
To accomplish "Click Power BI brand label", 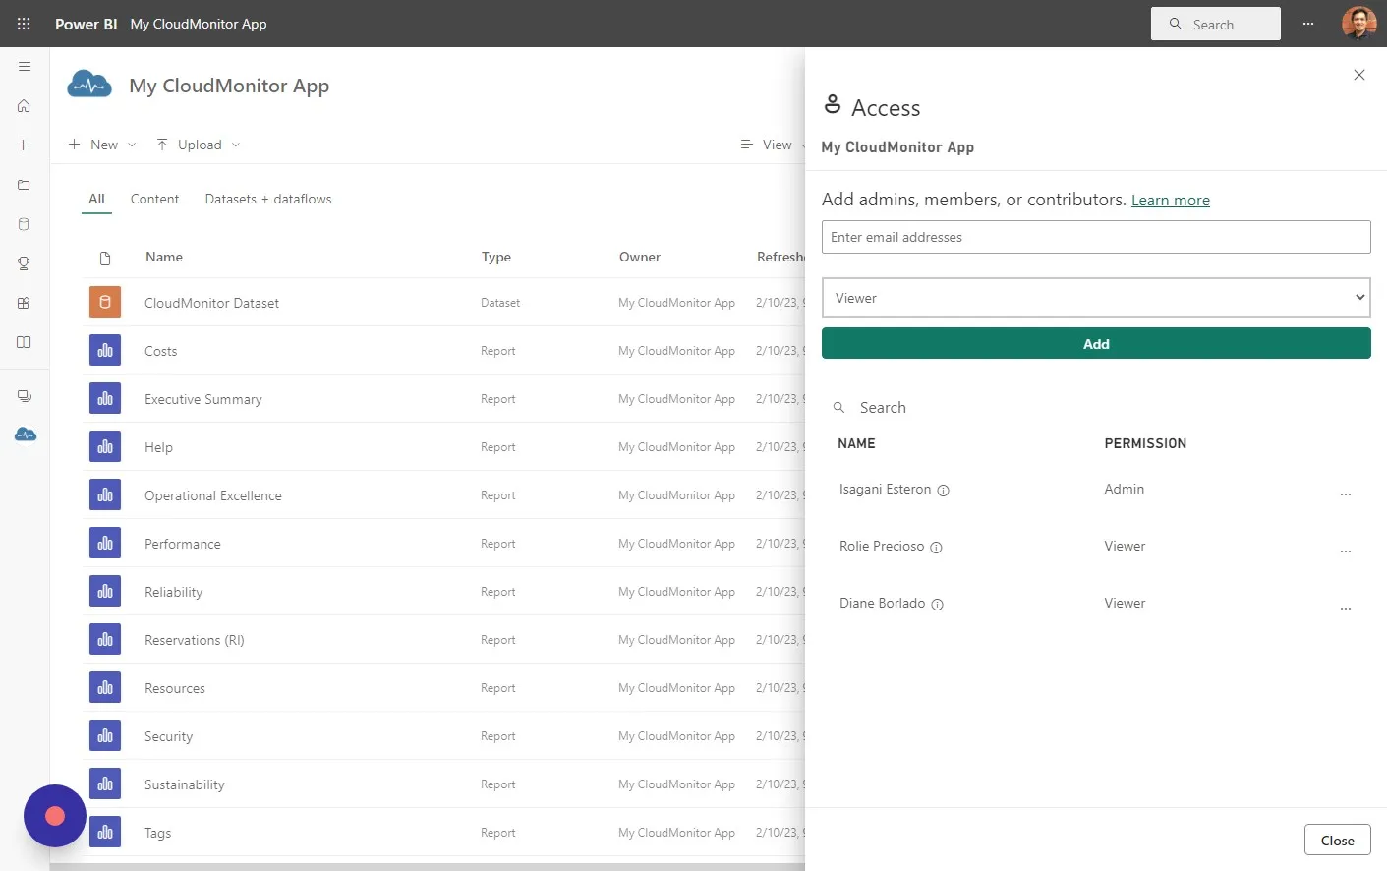I will 86,24.
